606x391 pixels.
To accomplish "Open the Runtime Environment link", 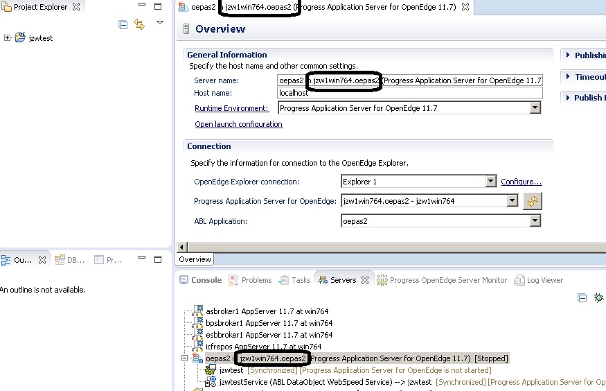I will pyautogui.click(x=231, y=108).
